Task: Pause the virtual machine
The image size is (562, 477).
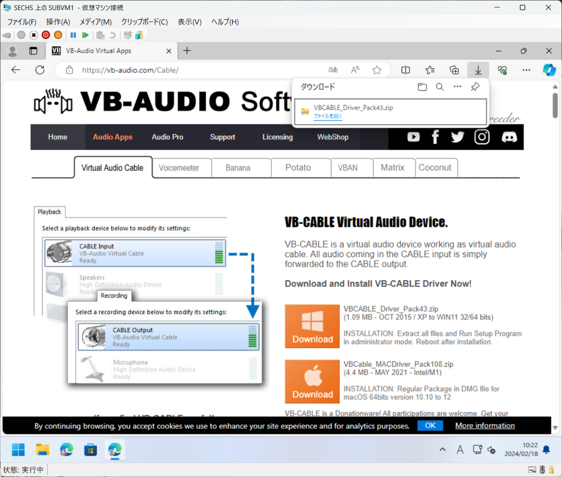Action: click(73, 35)
